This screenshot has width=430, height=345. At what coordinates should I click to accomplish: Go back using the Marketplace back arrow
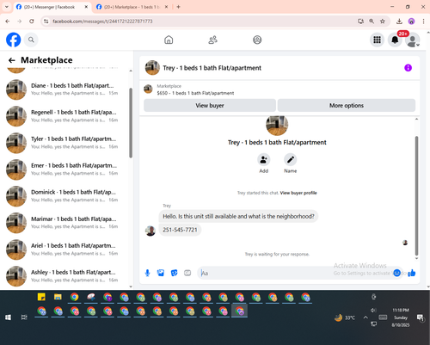pos(11,60)
